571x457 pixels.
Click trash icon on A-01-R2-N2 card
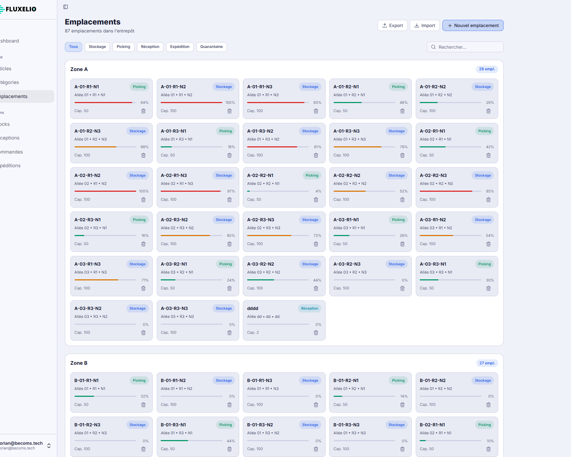[489, 111]
